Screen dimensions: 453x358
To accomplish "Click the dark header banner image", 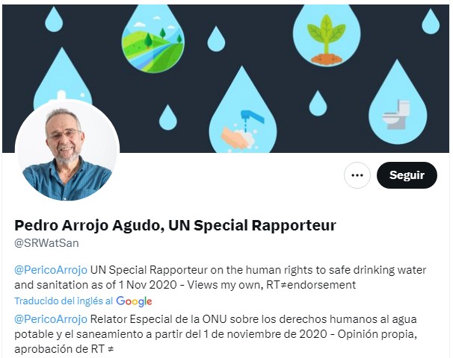I will [x=226, y=79].
